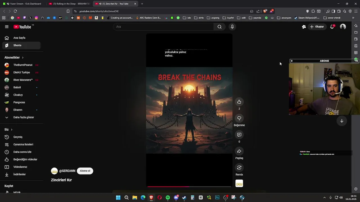Open the account avatar menu

pos(343,27)
